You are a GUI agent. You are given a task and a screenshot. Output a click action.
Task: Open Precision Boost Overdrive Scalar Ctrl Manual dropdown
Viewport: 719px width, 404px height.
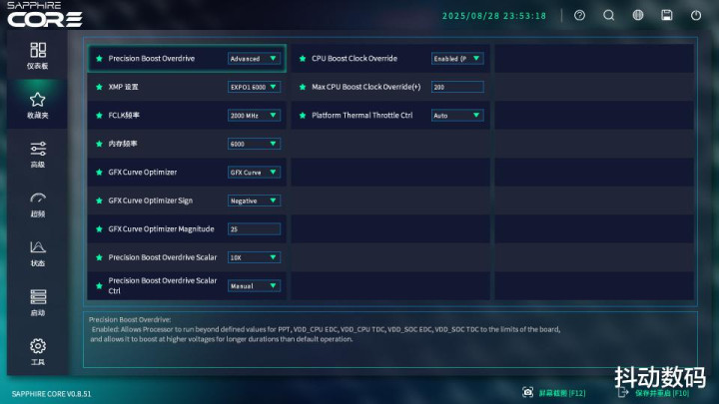point(254,286)
